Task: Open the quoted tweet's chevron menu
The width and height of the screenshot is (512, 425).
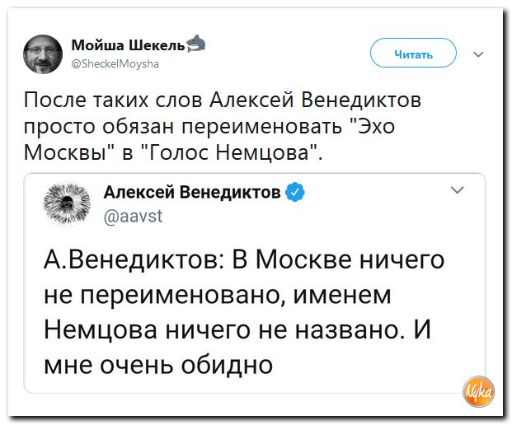Action: 458,189
